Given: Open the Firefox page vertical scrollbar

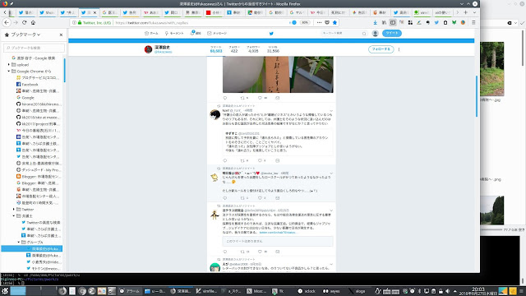Looking at the screenshot, I should 477,96.
